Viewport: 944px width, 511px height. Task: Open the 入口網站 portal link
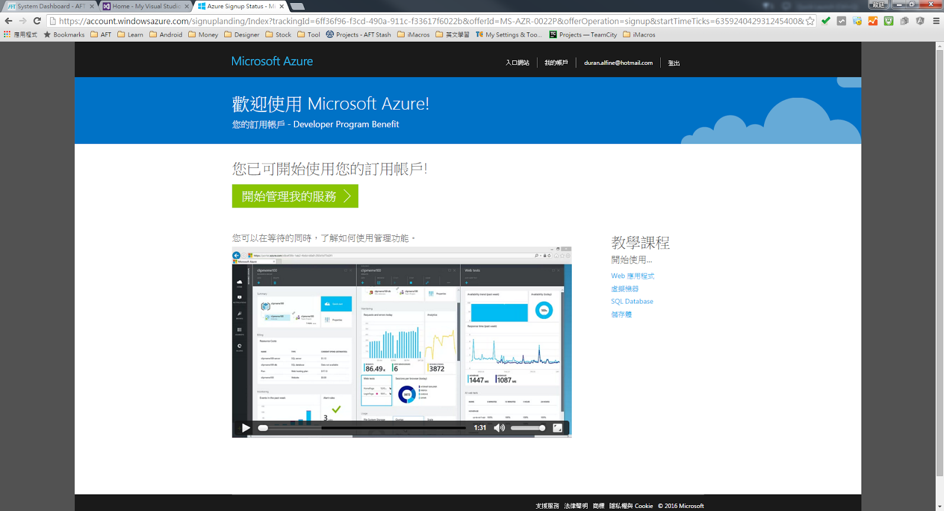pos(517,62)
